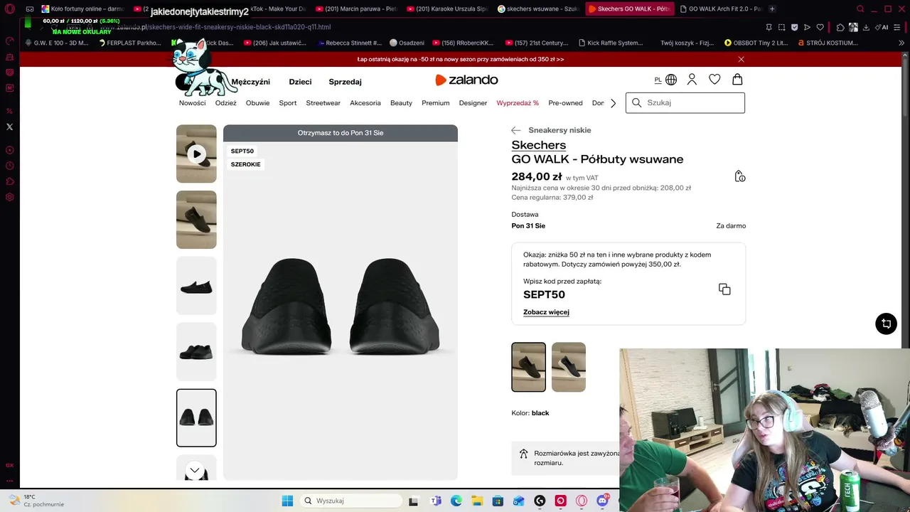
Task: Open Task View from taskbar
Action: (414, 501)
